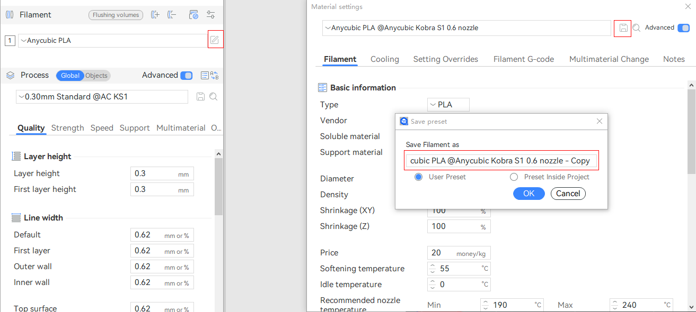Select the Filament tab in Material settings
Viewport: 696px width, 312px height.
340,59
